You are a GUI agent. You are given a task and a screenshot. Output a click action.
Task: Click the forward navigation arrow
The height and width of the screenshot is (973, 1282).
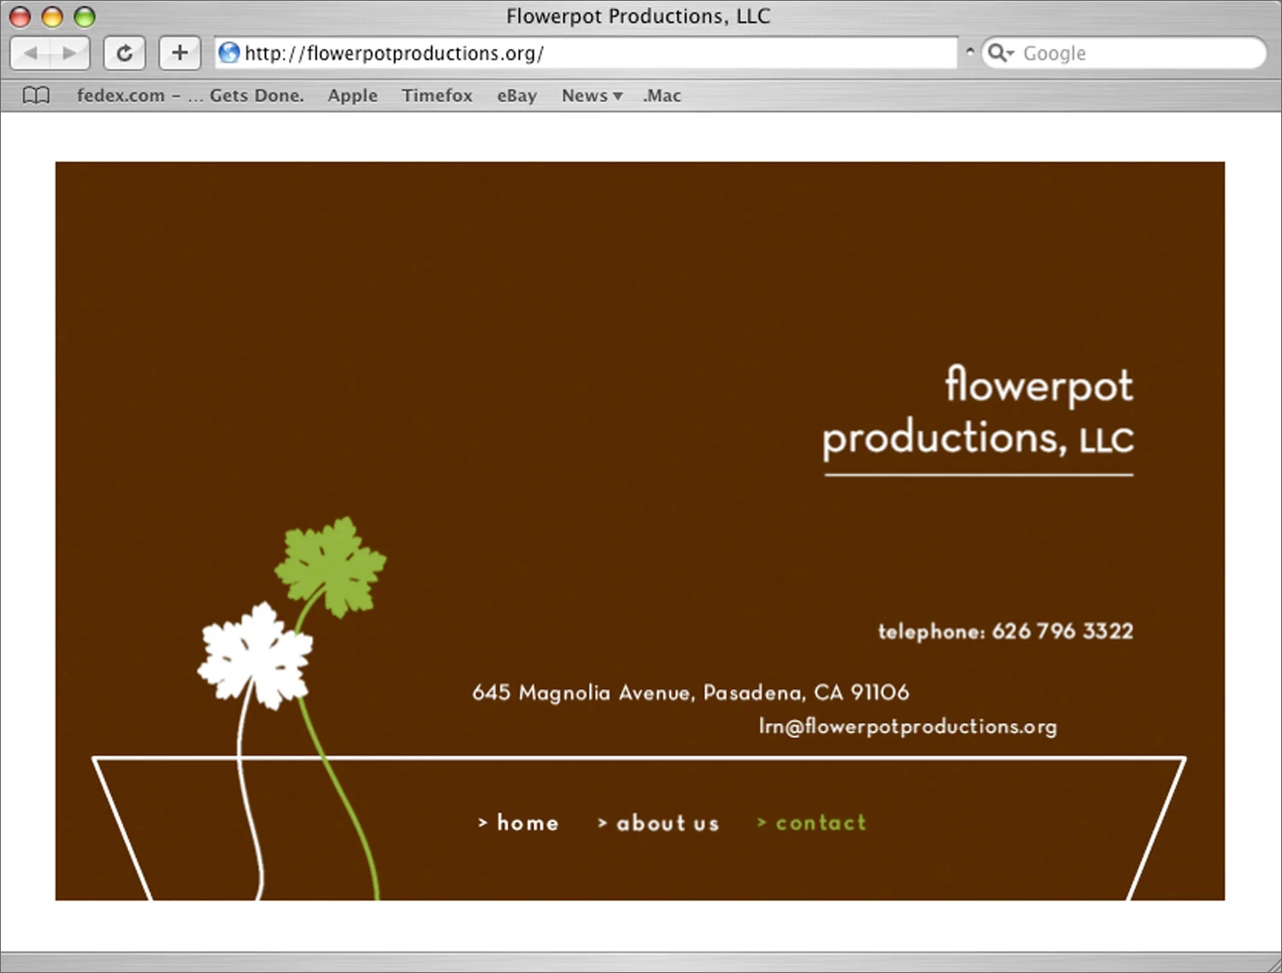(x=68, y=52)
